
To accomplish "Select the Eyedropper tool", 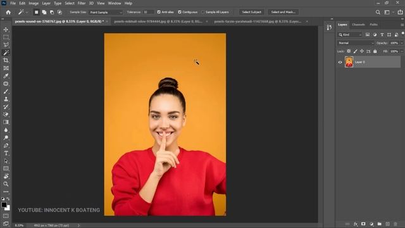I will click(6, 76).
